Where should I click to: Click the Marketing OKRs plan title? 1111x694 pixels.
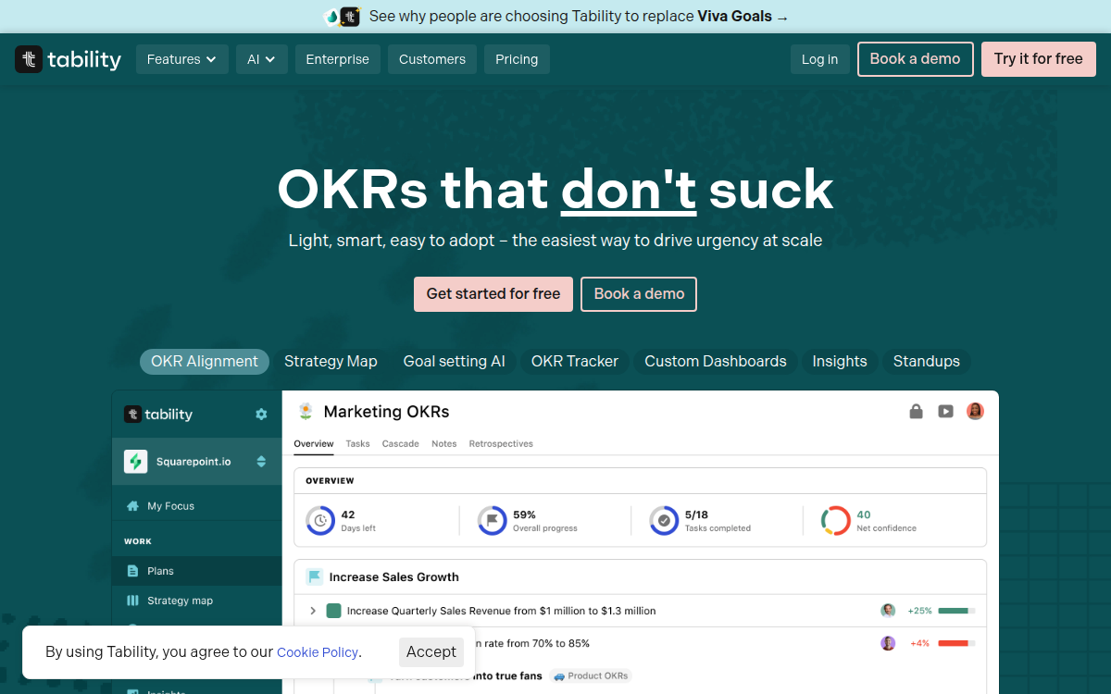pyautogui.click(x=386, y=412)
